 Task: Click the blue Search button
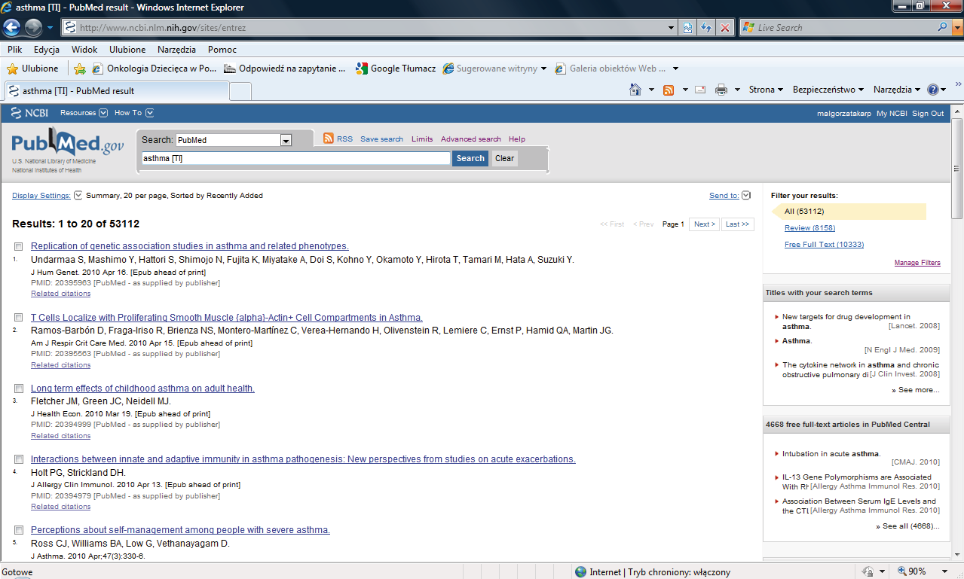[x=470, y=158]
